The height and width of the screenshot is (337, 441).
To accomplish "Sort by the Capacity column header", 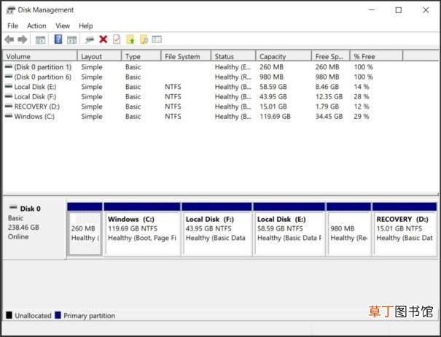I will [284, 56].
